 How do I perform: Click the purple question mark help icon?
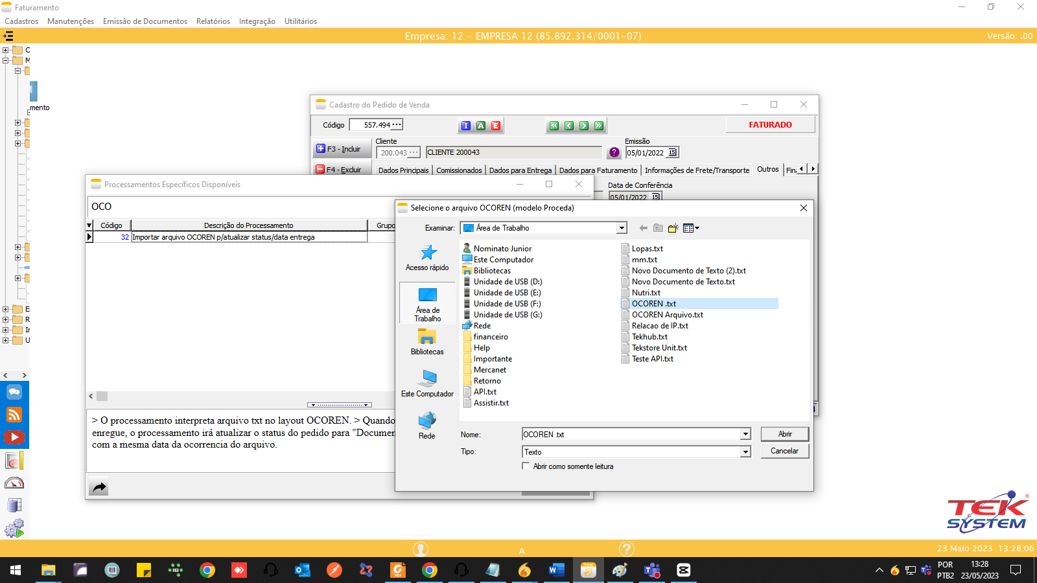(614, 153)
